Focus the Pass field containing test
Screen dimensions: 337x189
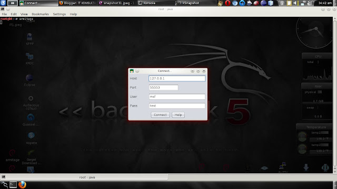pos(177,106)
